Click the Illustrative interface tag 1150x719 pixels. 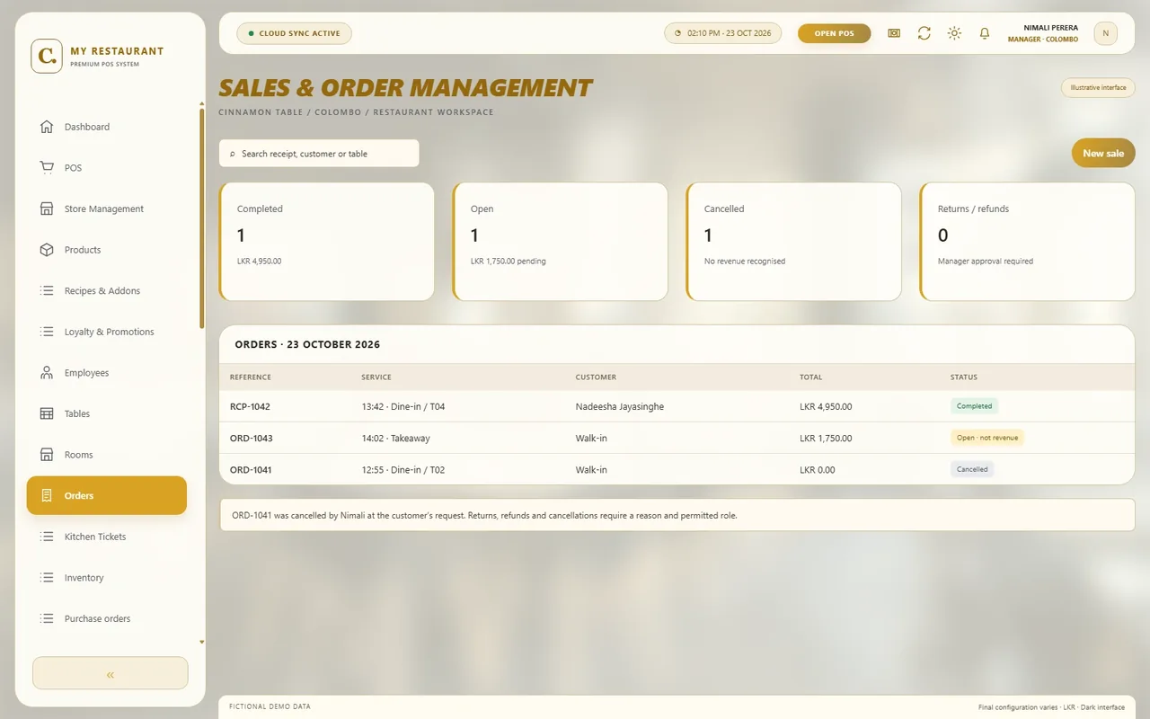[x=1098, y=87]
